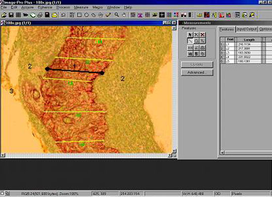Viewport: 272px width, 197px height.
Task: Click the Advanced button
Action: [x=197, y=73]
